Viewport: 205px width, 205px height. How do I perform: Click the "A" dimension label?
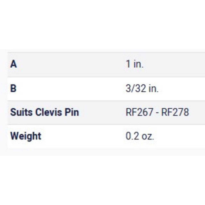14,64
